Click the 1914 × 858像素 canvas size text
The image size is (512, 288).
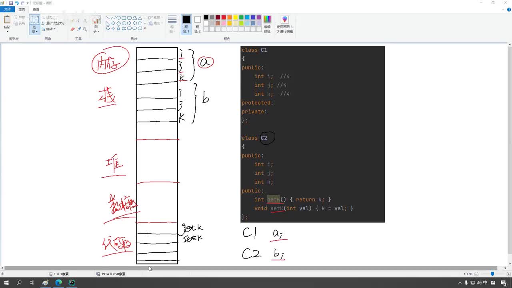pos(113,274)
